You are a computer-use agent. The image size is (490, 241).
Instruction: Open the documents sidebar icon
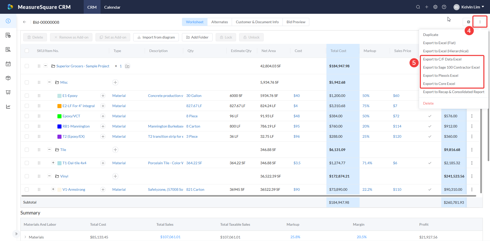click(8, 35)
